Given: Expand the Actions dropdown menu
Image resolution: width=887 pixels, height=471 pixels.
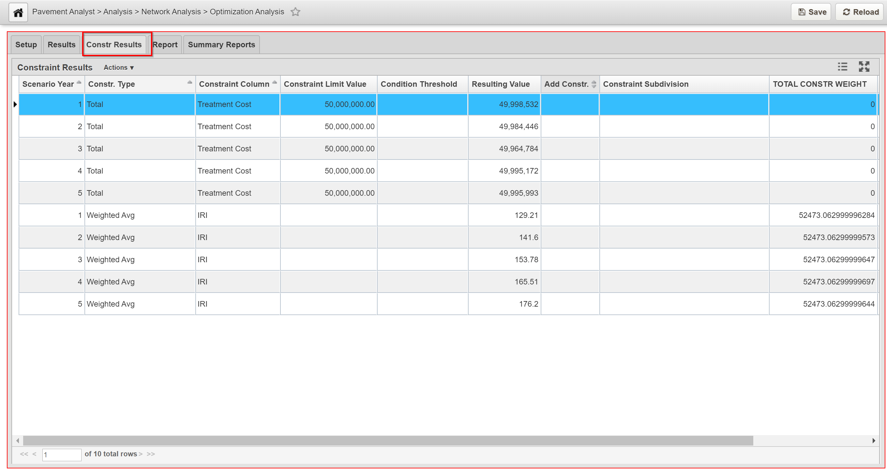Looking at the screenshot, I should (x=119, y=68).
